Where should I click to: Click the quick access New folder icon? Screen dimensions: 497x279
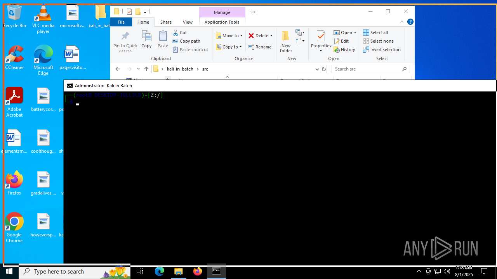[x=137, y=12]
